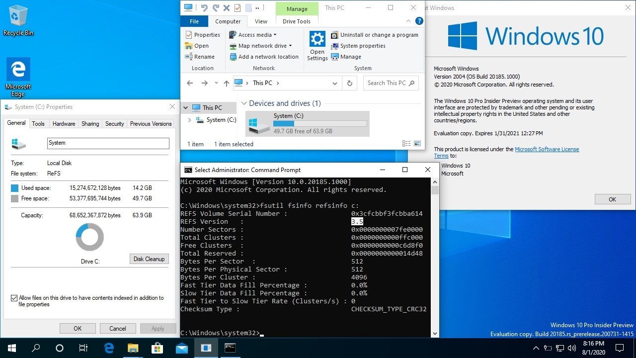Click the Properties checkmark icon in Explorer title bar
The height and width of the screenshot is (358, 636).
[x=238, y=8]
